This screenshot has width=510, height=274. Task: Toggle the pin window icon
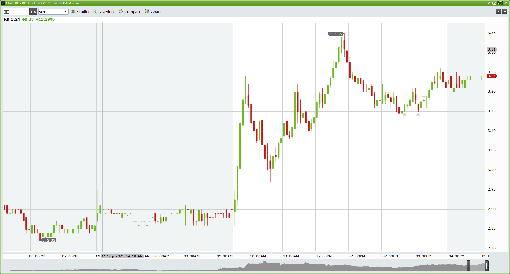489,3
